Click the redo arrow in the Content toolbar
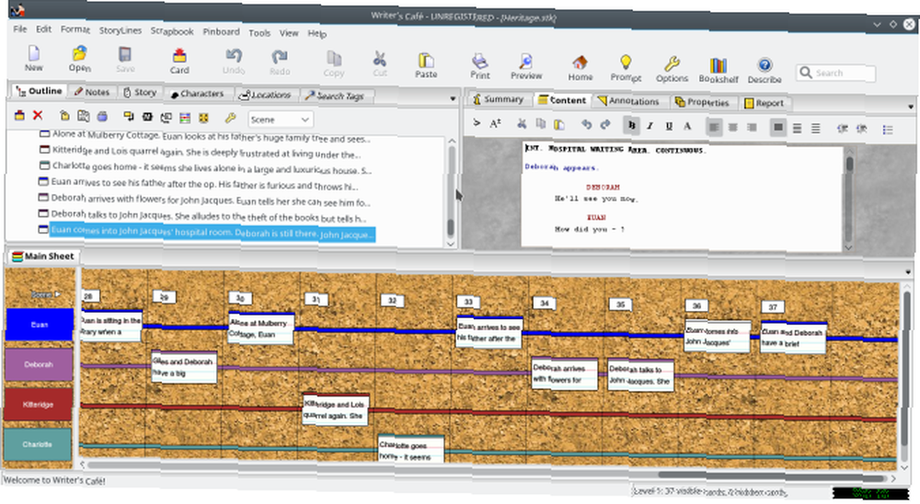Image resolution: width=920 pixels, height=504 pixels. (x=605, y=124)
